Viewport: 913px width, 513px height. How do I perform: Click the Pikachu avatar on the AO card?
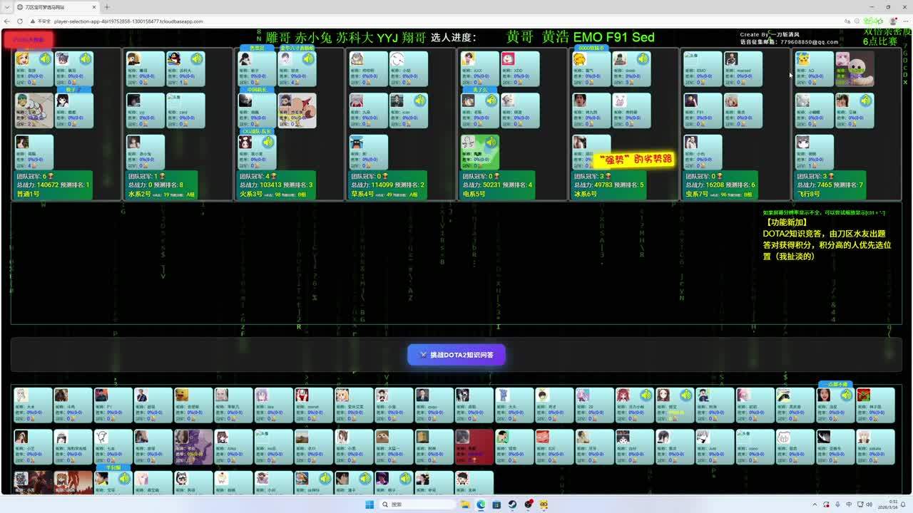tap(804, 59)
